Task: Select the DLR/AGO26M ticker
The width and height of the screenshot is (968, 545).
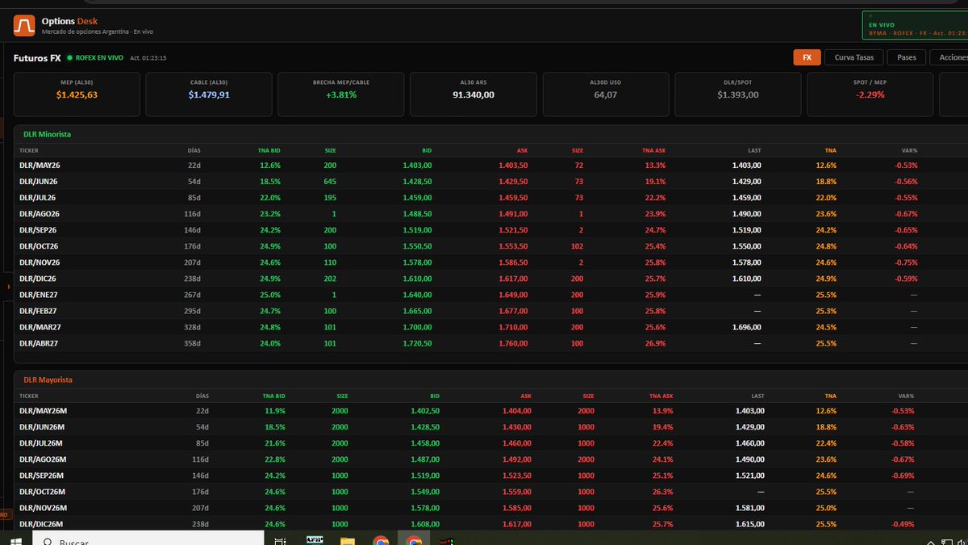Action: pos(42,459)
